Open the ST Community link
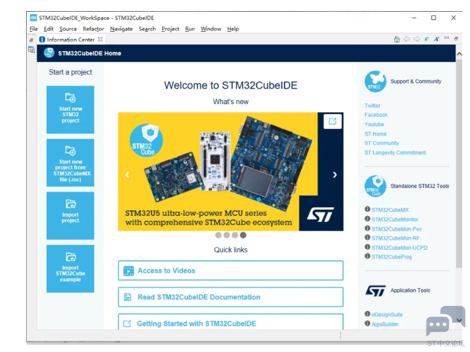Viewport: 470px width, 352px height. (382, 143)
